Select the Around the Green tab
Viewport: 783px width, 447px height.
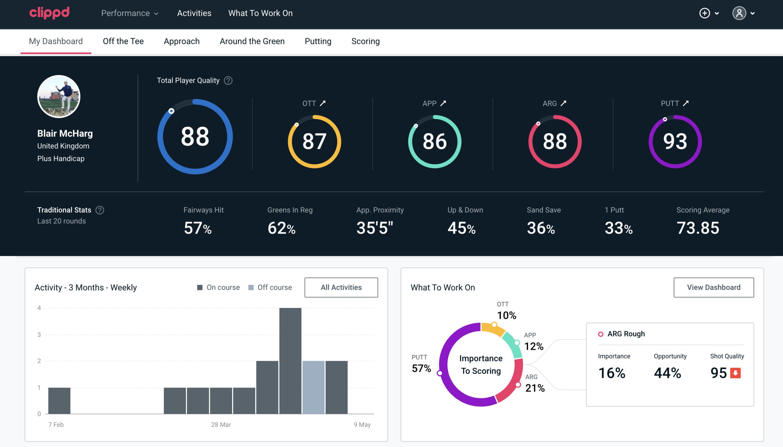tap(252, 41)
